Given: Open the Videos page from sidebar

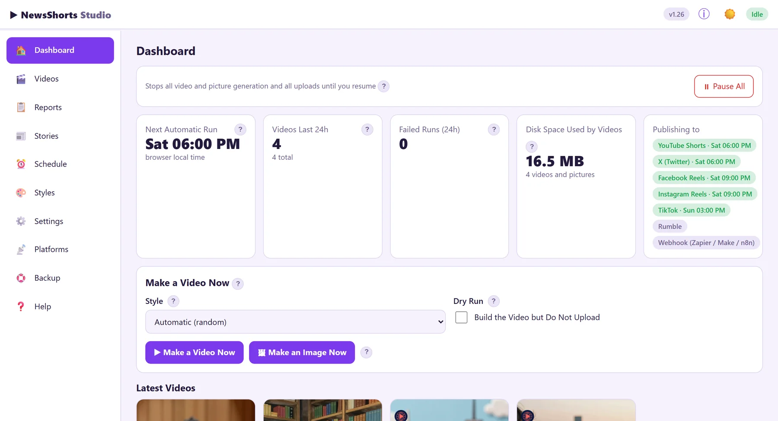Looking at the screenshot, I should [60, 79].
